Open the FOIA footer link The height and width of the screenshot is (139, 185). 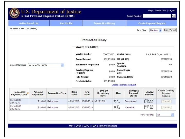point(94,126)
